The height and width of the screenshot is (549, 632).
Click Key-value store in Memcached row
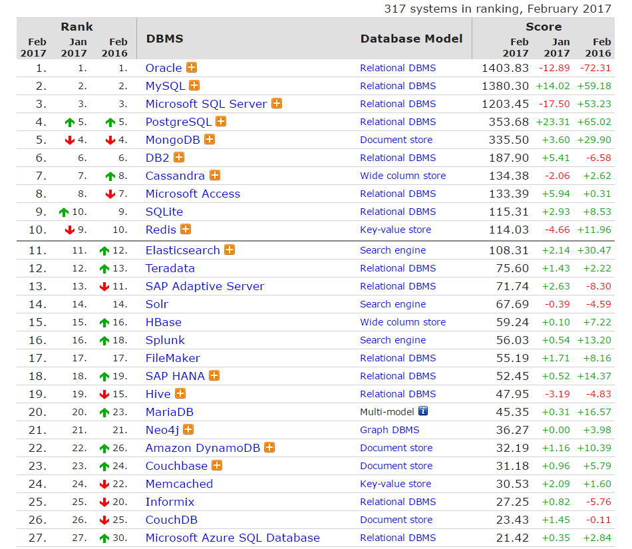coord(395,484)
